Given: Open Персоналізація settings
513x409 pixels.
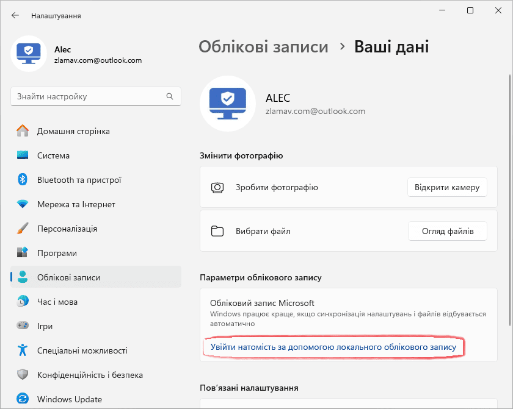Looking at the screenshot, I should point(64,229).
